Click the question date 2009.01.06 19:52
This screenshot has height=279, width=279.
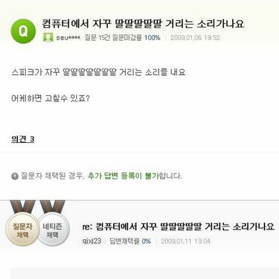195,38
